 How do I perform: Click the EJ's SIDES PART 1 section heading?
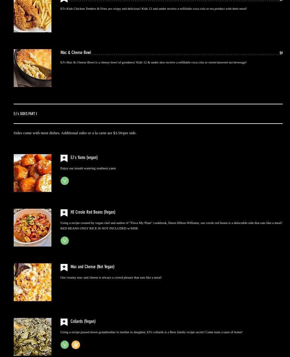tap(25, 114)
